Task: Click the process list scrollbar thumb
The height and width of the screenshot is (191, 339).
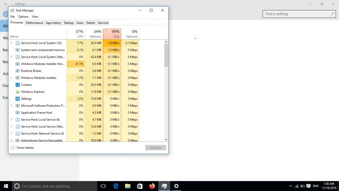Action: [x=166, y=55]
